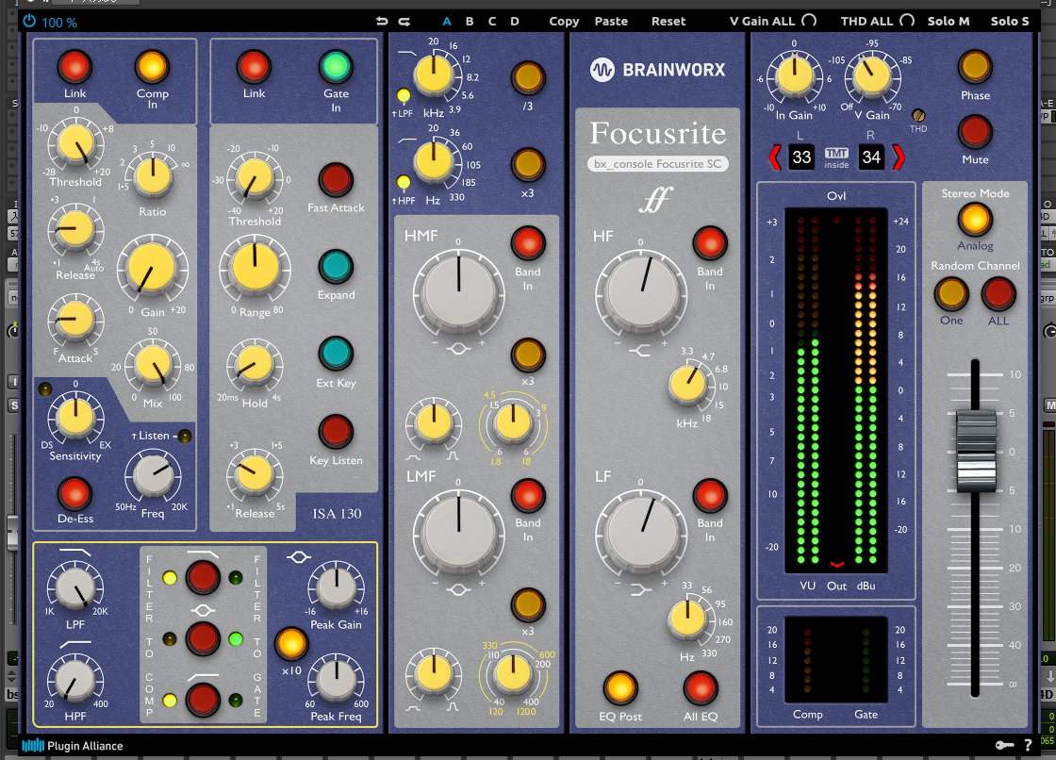Click the small THD screw knob
1056x760 pixels.
coord(918,115)
